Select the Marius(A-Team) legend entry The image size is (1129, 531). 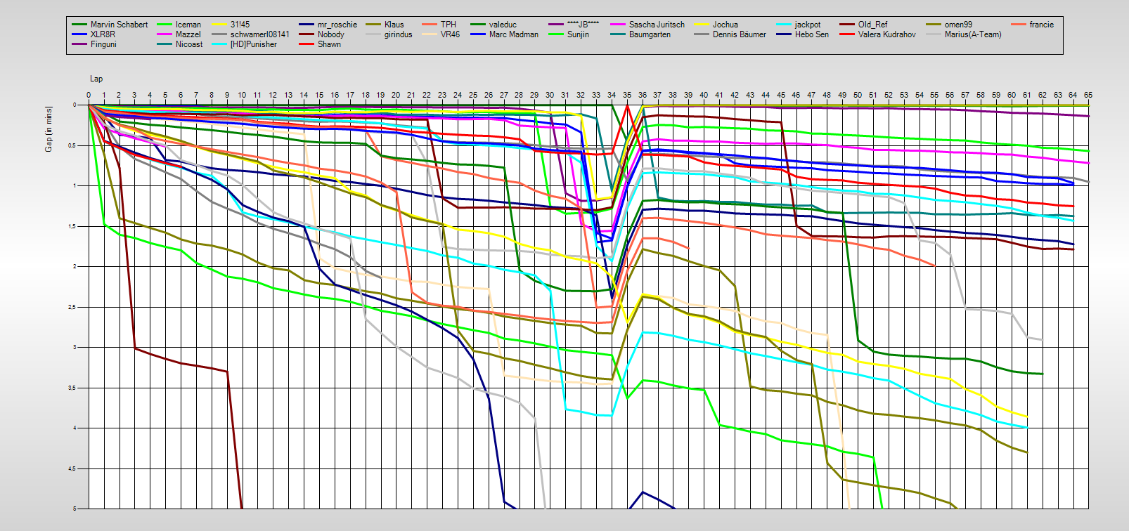click(x=972, y=34)
